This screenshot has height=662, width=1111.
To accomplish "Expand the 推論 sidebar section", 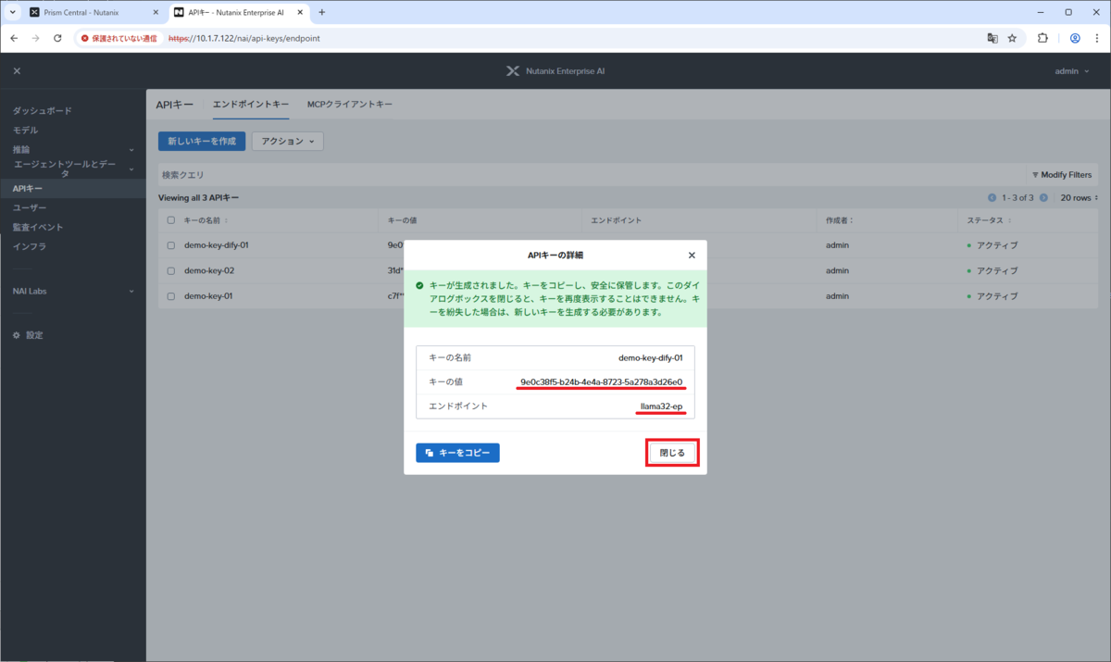I will [x=73, y=150].
